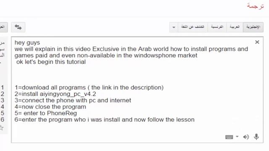
Task: Expand the source language list arrow
Action: (x=174, y=27)
